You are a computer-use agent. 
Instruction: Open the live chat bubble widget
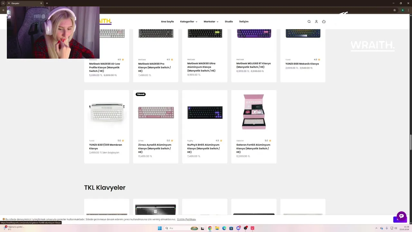coord(401,216)
